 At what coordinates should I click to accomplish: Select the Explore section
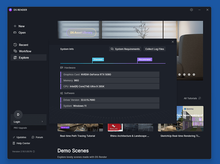pos(29,57)
